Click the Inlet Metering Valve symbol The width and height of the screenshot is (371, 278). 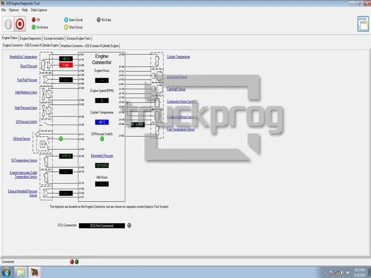tap(46, 94)
